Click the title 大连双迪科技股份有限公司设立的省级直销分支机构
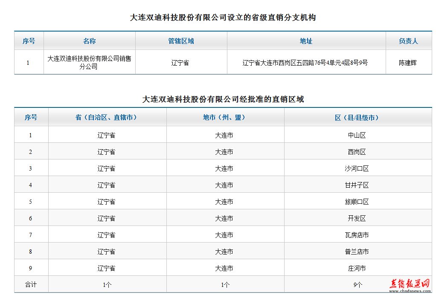This screenshot has height=295, width=436. click(x=223, y=17)
